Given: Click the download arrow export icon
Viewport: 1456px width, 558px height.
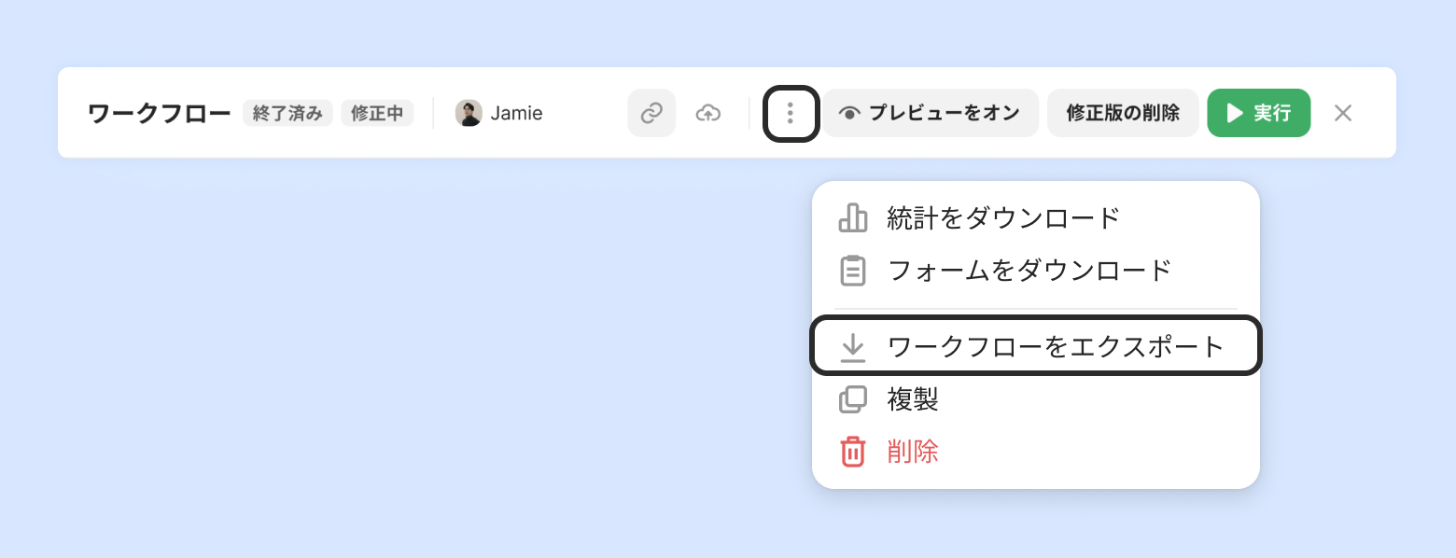Looking at the screenshot, I should (852, 347).
